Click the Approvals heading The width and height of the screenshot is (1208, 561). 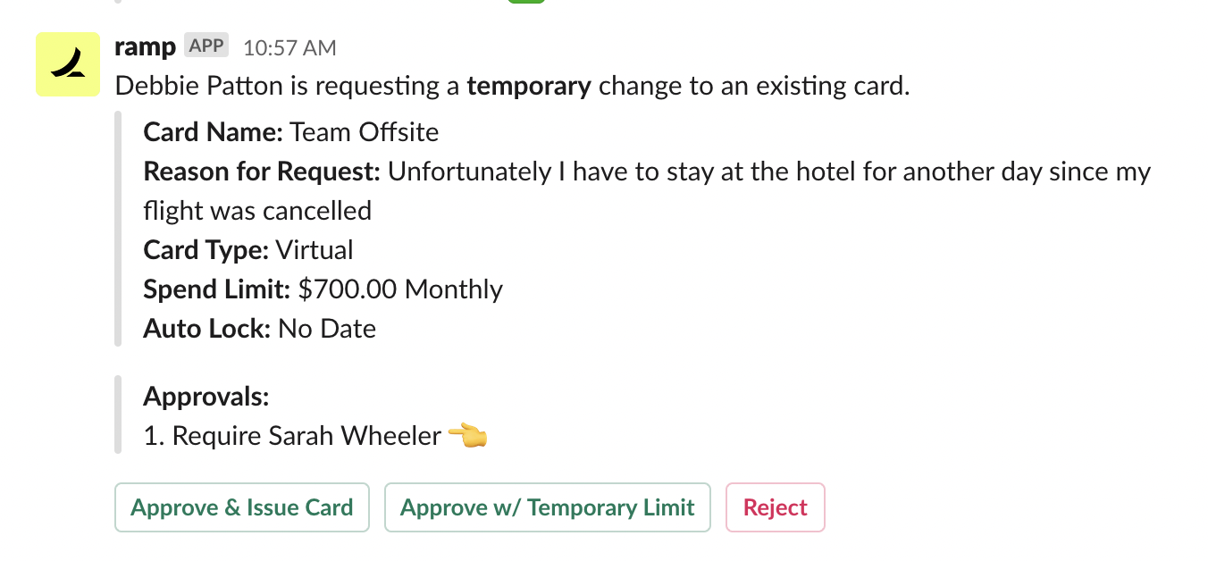click(206, 397)
